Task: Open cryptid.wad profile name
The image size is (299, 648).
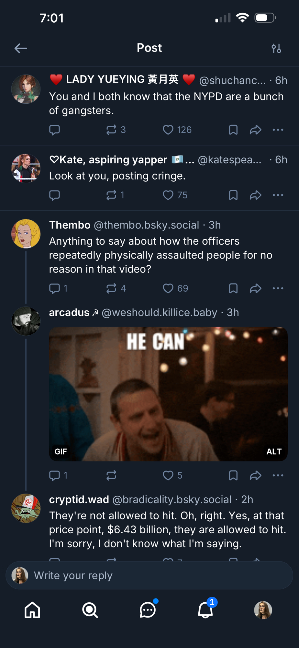Action: 79,500
